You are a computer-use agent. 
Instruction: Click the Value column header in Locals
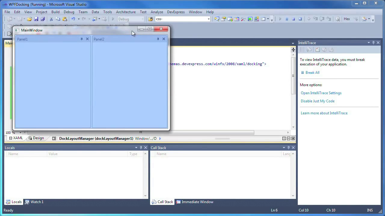88,154
